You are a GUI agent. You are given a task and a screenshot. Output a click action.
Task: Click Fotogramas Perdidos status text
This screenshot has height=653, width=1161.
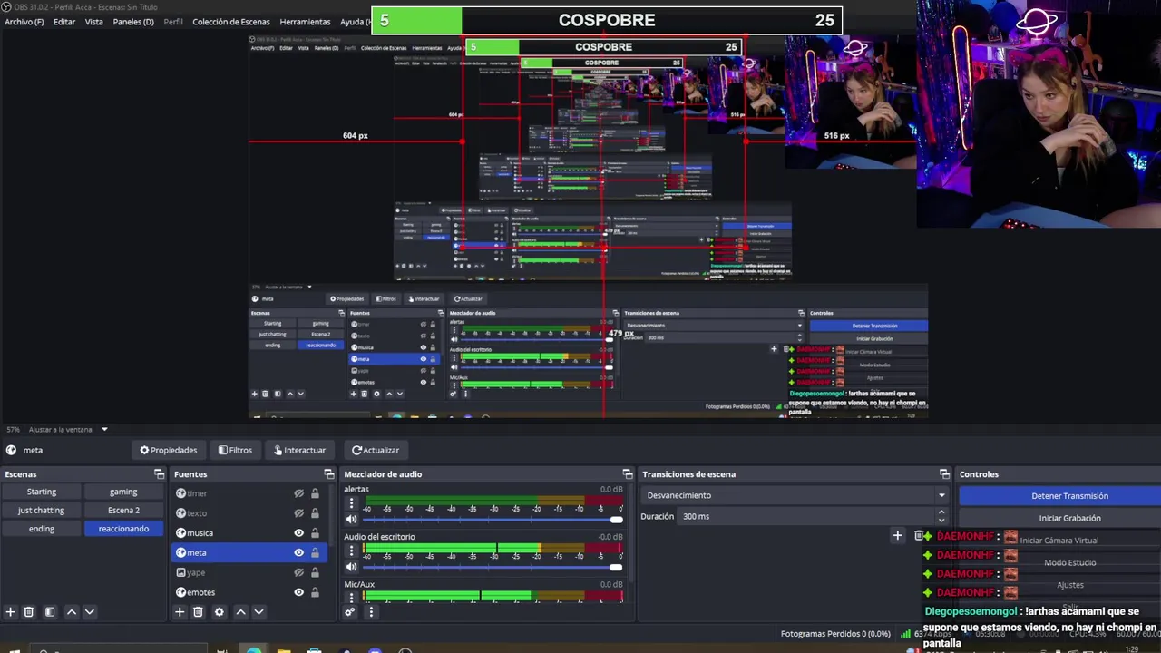[835, 634]
